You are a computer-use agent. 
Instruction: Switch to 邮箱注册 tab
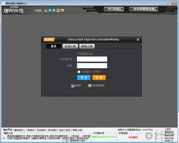(87, 46)
